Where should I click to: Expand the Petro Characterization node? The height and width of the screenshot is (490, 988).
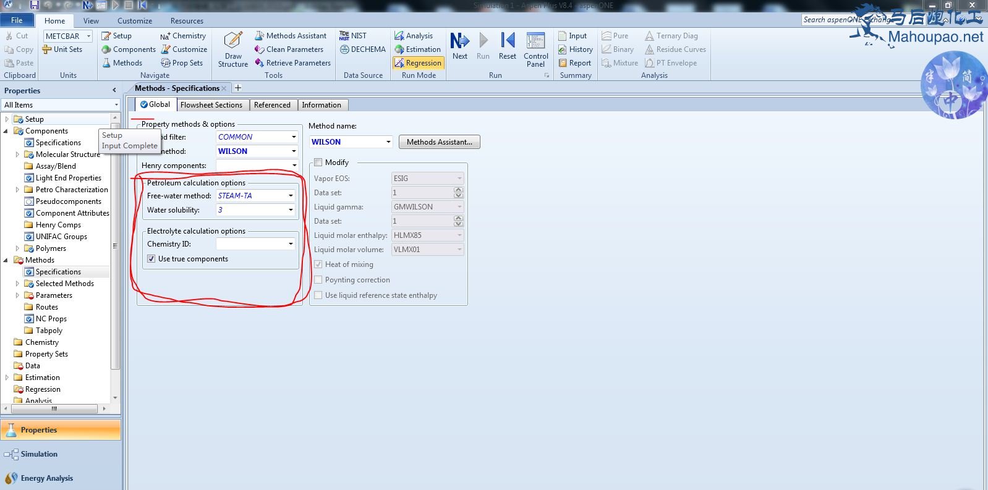click(17, 190)
